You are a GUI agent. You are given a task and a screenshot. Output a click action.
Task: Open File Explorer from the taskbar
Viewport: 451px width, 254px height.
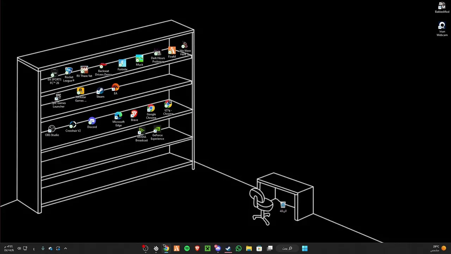click(249, 248)
